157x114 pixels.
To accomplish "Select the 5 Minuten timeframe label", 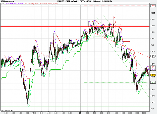I will 96,1.
